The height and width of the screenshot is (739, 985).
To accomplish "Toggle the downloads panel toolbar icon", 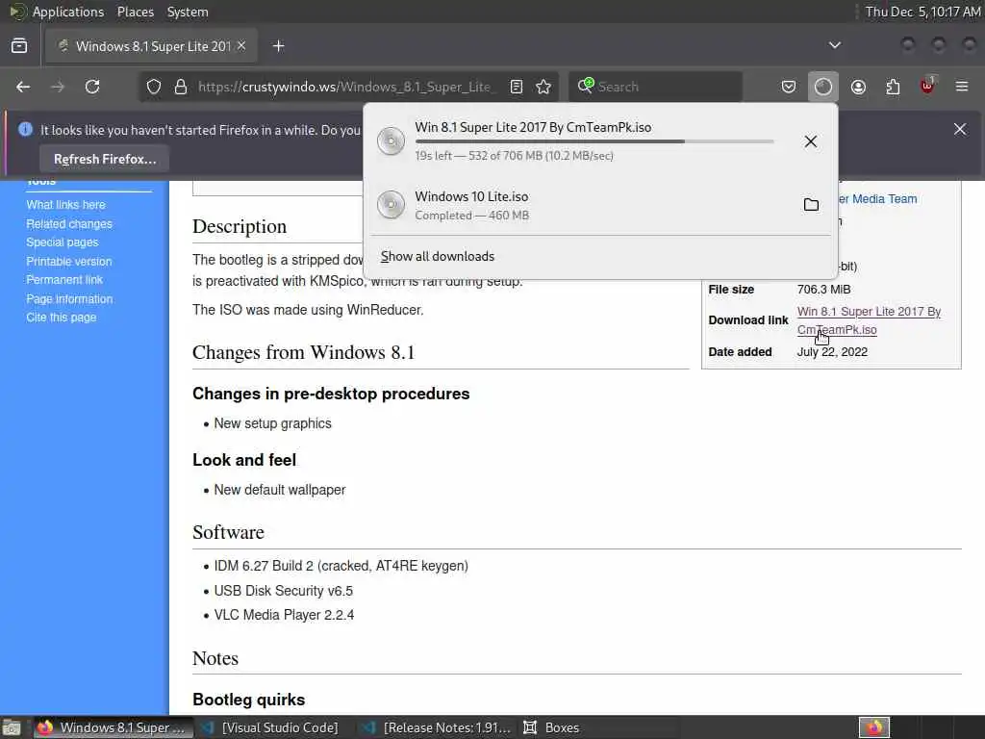I will point(823,87).
